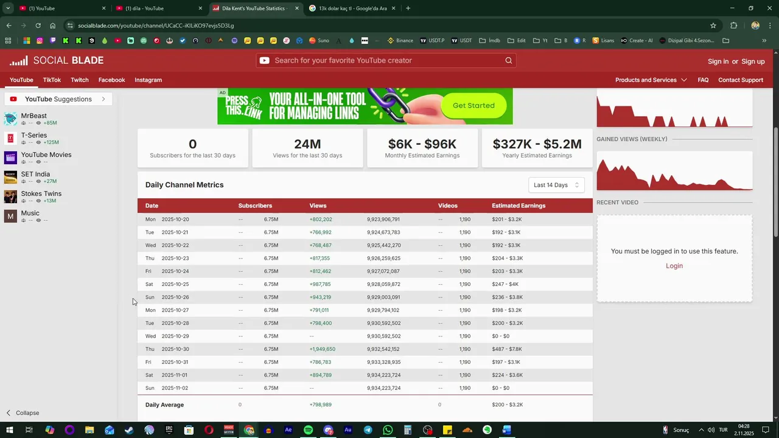The image size is (779, 438).
Task: Click the Gained Views weekly chart
Action: 674,171
